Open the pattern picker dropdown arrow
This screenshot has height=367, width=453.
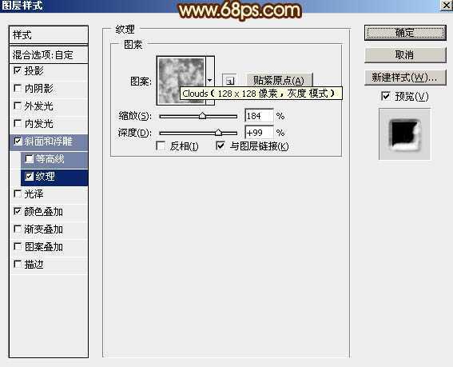tap(210, 81)
